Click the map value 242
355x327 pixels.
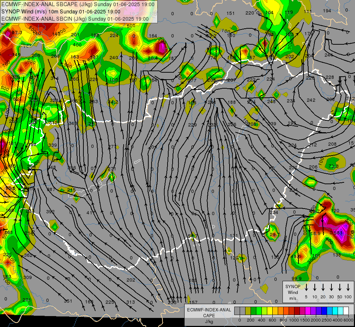tap(311, 100)
